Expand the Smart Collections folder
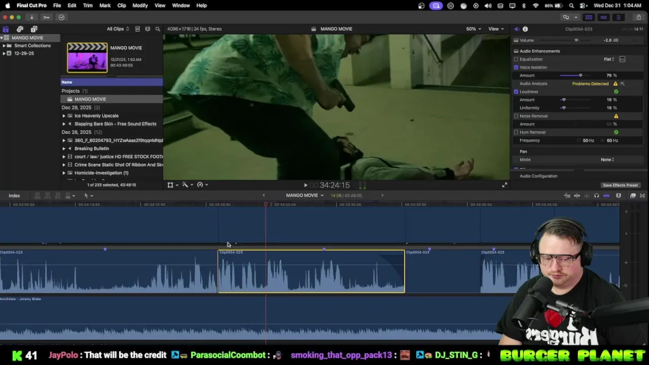This screenshot has height=365, width=649. point(4,46)
